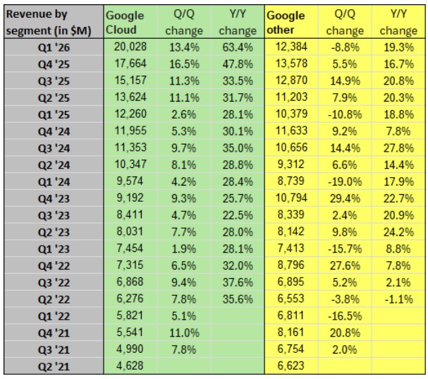Click the -1.1% Y/Y change cell
Viewport: 428px width, 379px height.
click(x=398, y=299)
